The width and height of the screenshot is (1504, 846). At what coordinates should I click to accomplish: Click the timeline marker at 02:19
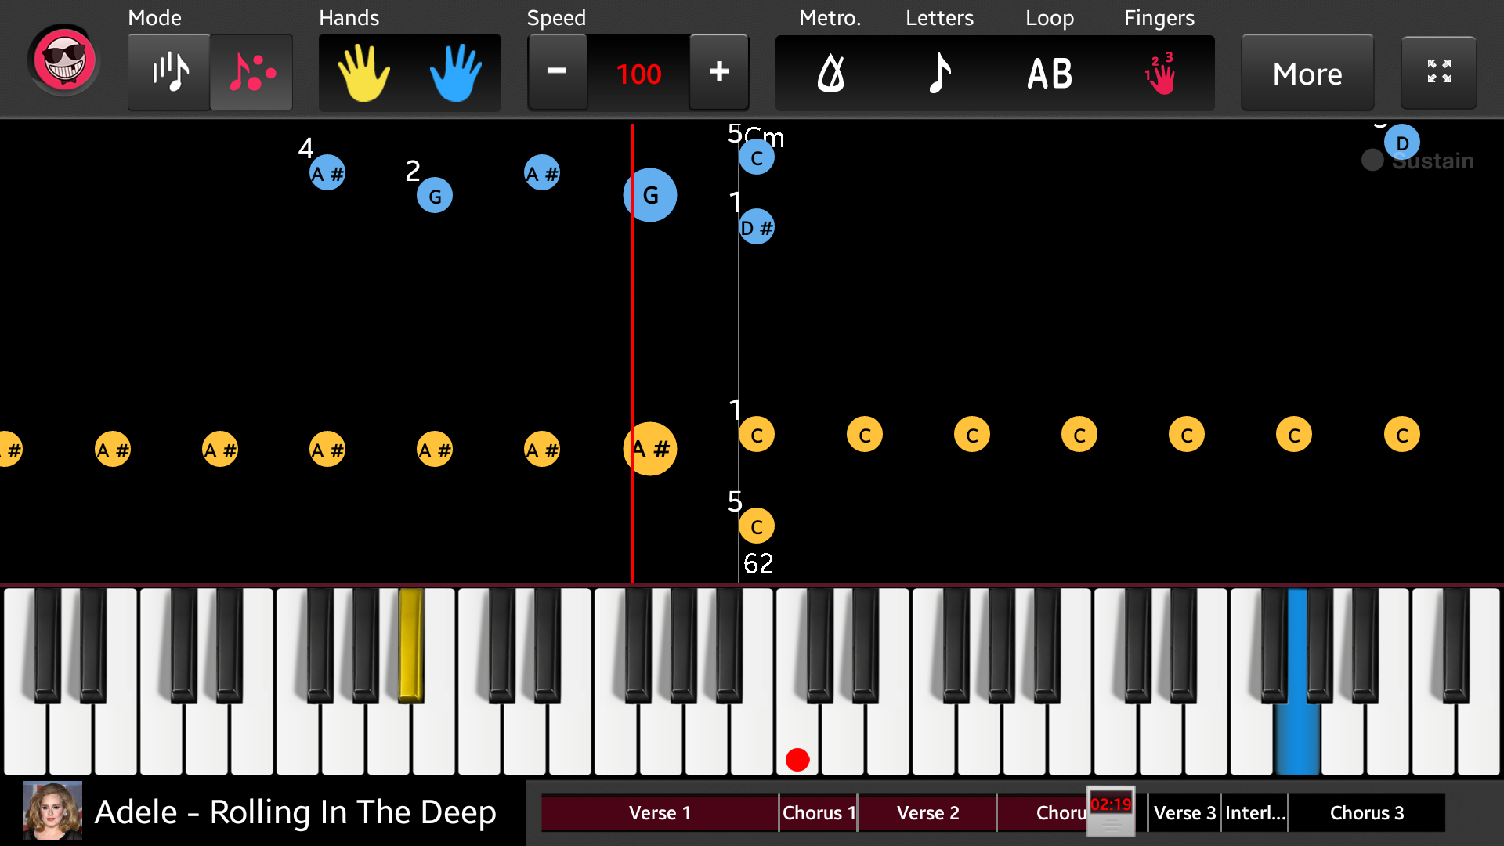1112,813
